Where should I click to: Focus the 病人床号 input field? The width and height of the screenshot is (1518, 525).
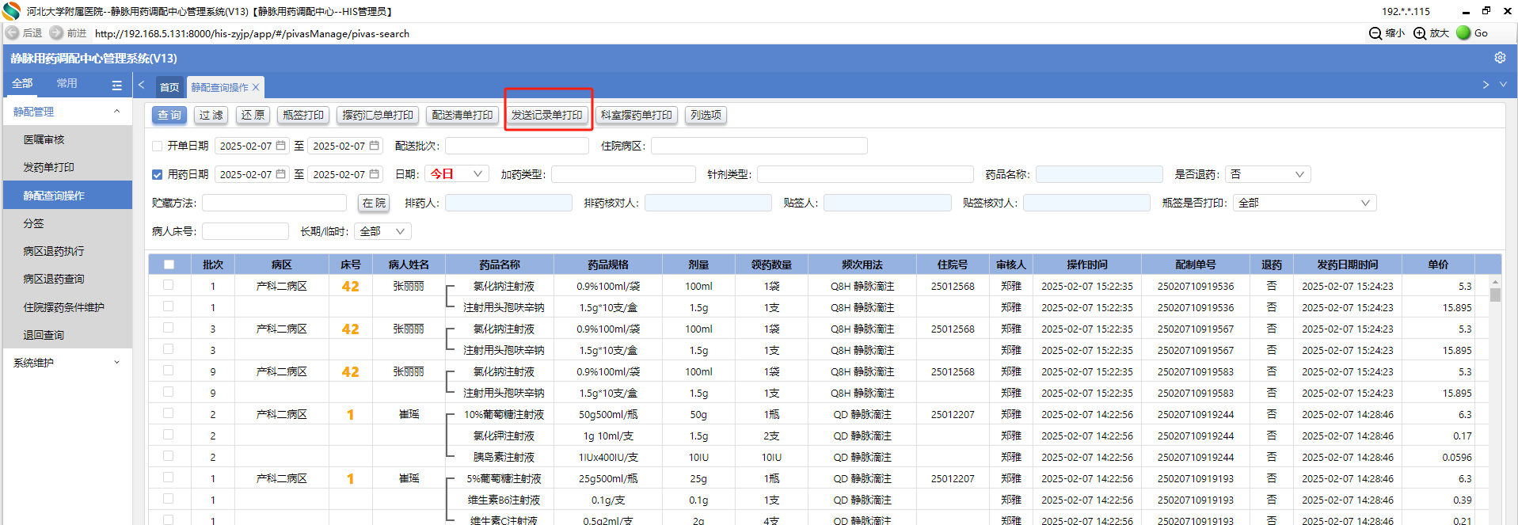point(245,231)
